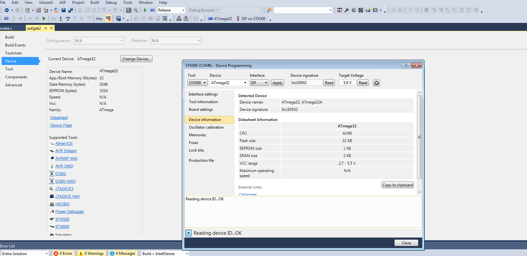Click the Close button in dialog
The image size is (527, 256).
pos(406,243)
